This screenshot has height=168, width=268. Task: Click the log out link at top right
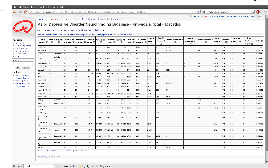click(260, 16)
